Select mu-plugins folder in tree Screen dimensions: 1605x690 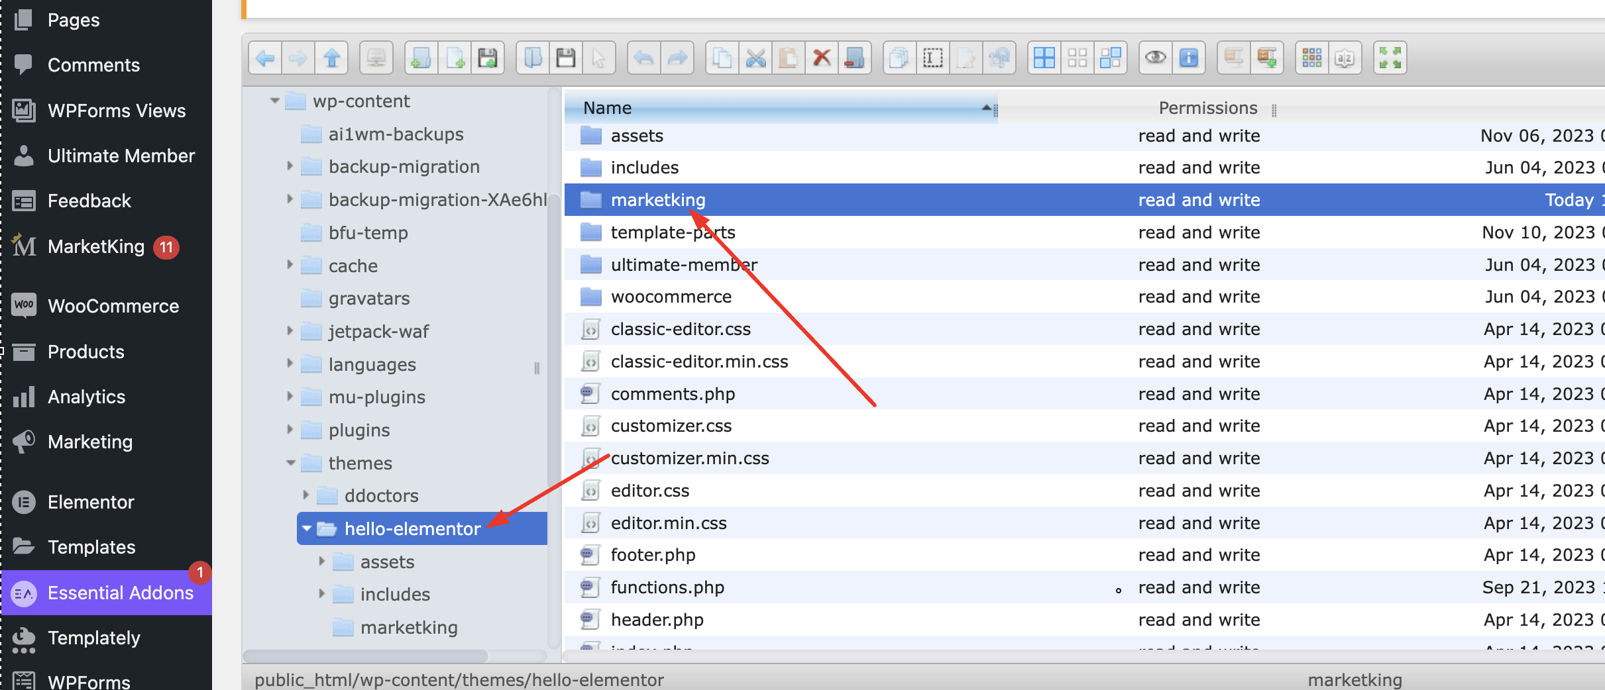click(x=376, y=397)
